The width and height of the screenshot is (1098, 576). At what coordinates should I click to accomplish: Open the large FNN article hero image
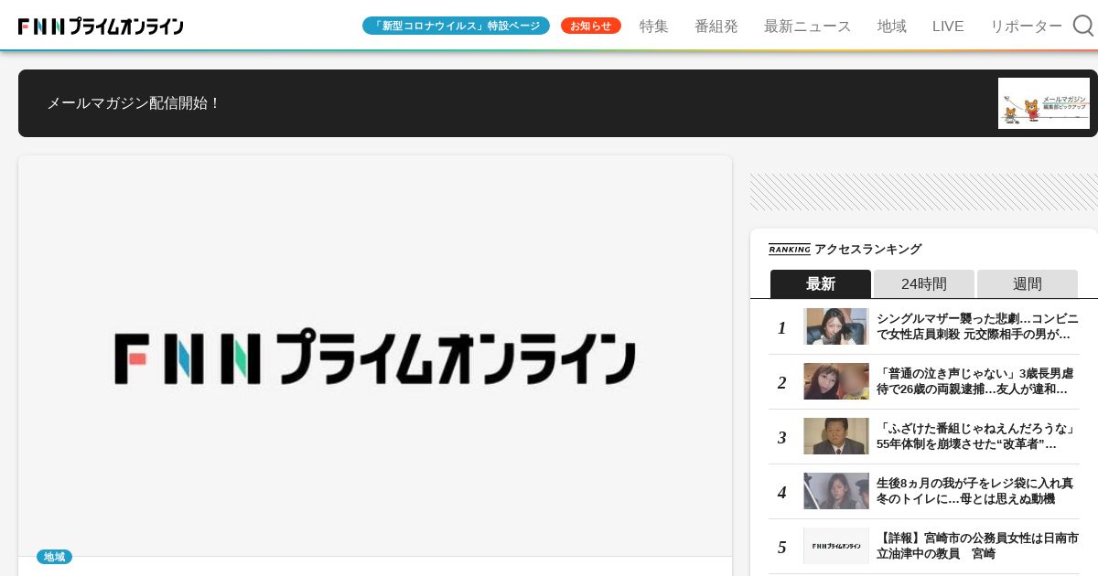click(x=375, y=356)
